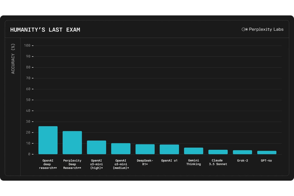Click the ACCURACY (%) axis label
The height and width of the screenshot is (196, 294).
pyautogui.click(x=13, y=59)
